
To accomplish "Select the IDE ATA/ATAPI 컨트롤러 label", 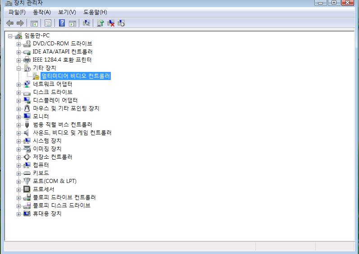I will 63,52.
